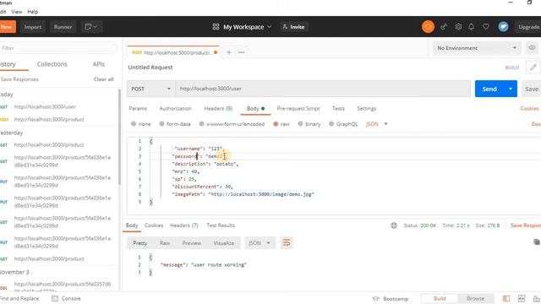Image resolution: width=541 pixels, height=304 pixels.
Task: Switch to the Collections sidebar tab
Action: point(52,64)
